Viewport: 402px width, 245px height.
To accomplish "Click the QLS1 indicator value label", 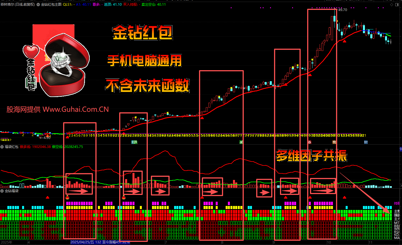I will (x=68, y=5).
